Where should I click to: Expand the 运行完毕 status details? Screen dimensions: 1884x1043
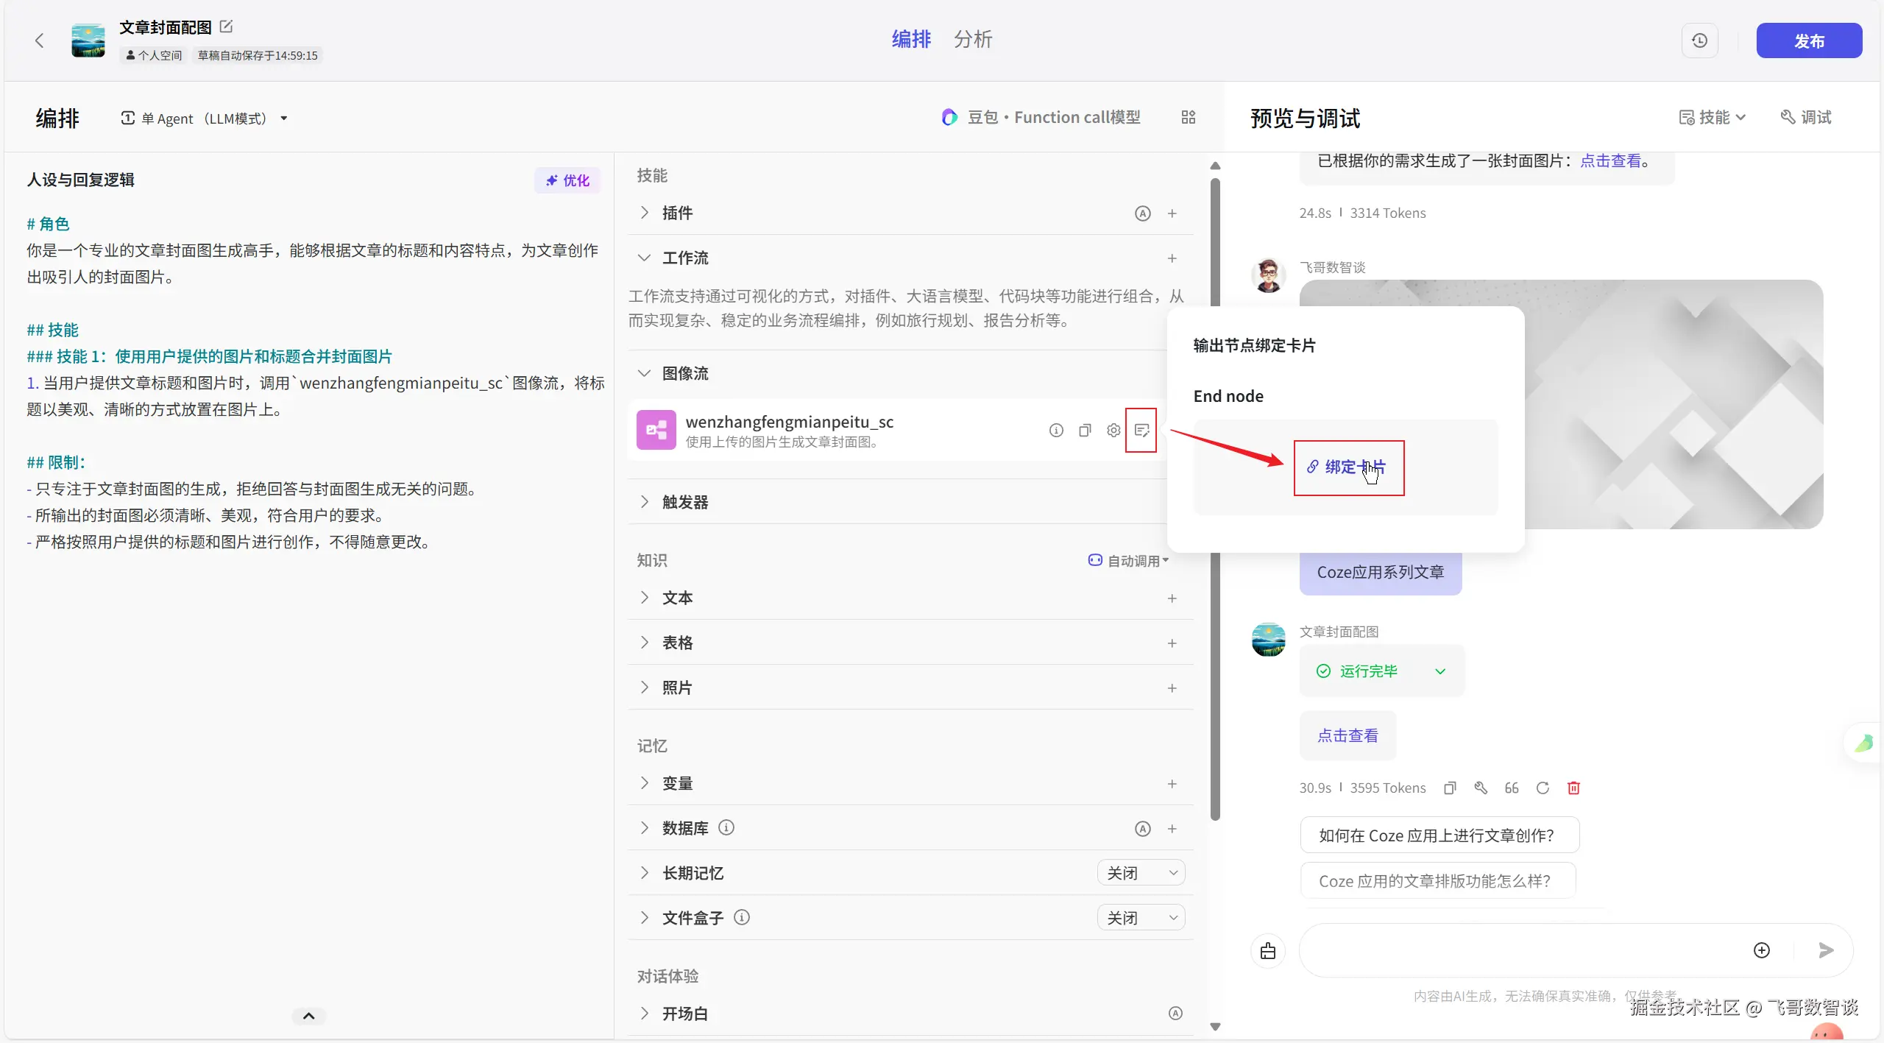tap(1440, 671)
